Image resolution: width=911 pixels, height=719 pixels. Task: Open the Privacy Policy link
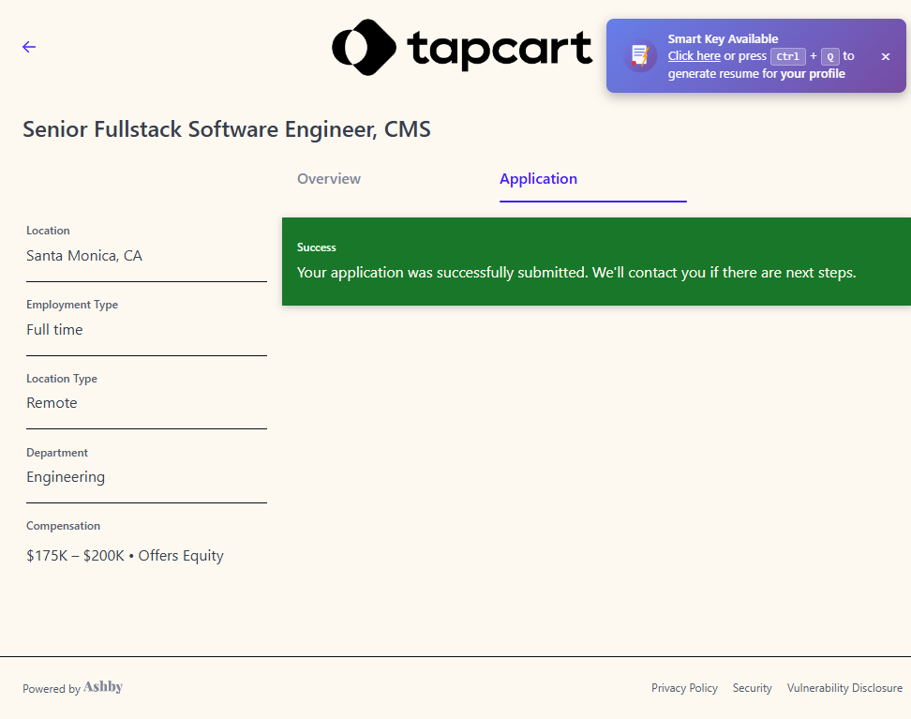tap(684, 688)
